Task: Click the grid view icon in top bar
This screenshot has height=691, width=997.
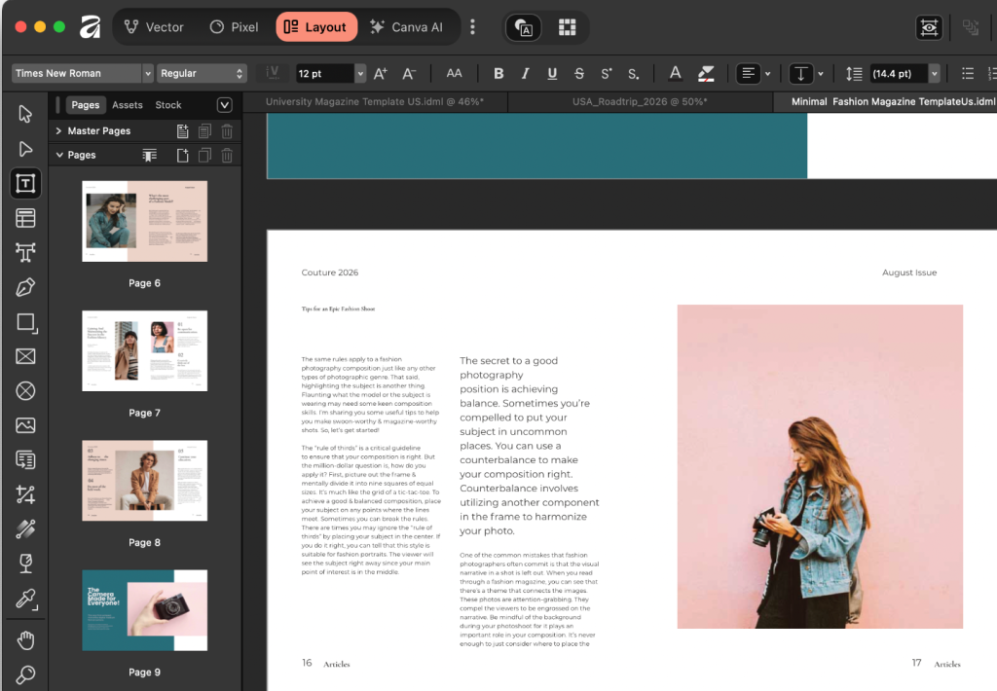Action: (568, 27)
